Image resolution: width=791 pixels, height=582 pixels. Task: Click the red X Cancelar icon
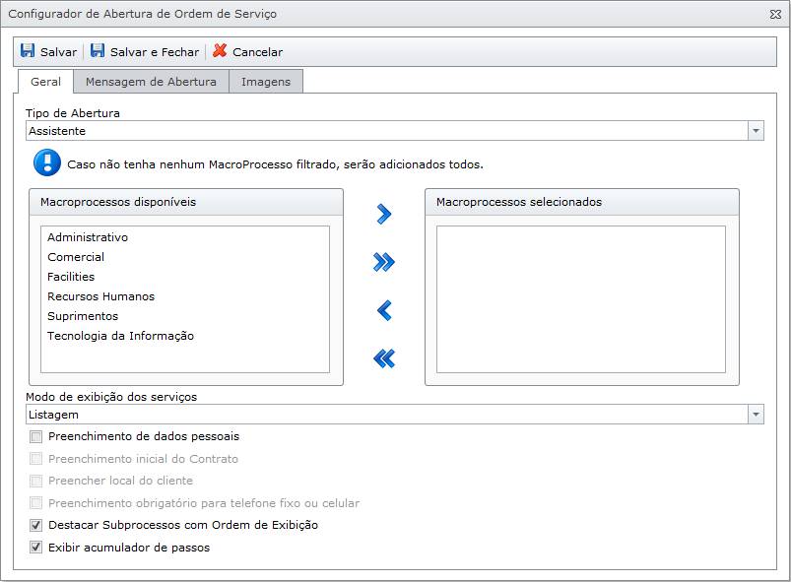tap(220, 50)
